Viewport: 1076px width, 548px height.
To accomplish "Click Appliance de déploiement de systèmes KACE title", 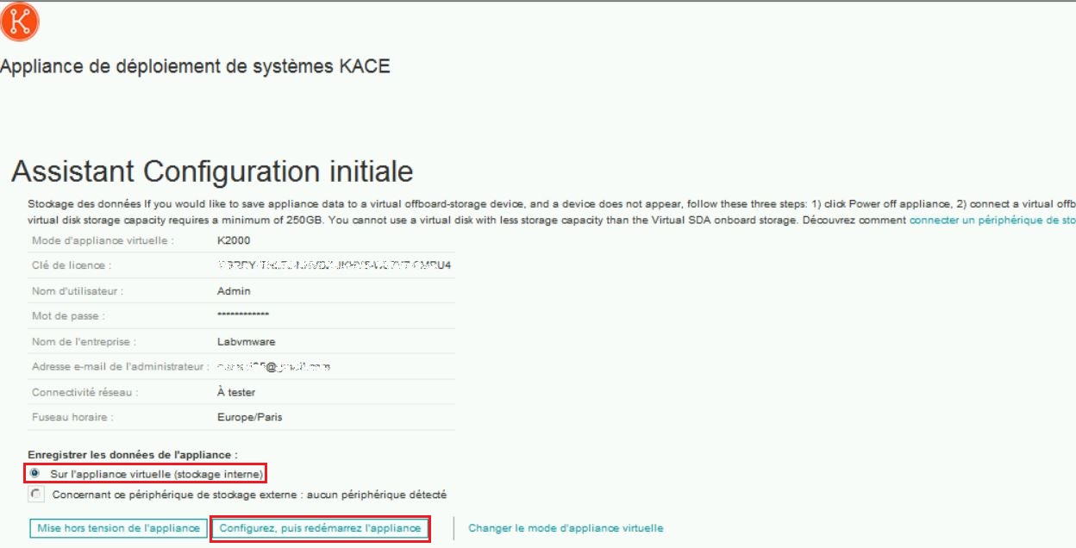I will click(x=195, y=66).
